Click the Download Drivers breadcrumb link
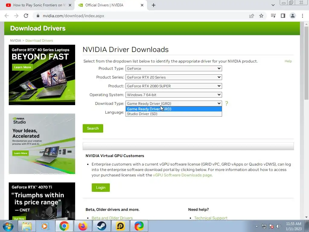The width and height of the screenshot is (309, 232). point(39,40)
